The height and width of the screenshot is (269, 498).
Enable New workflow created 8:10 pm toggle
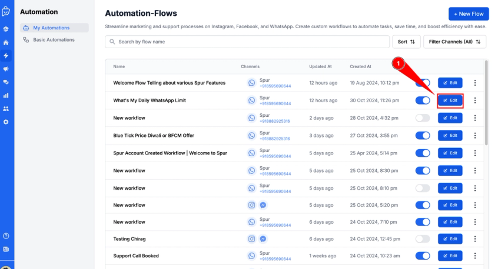point(423,188)
